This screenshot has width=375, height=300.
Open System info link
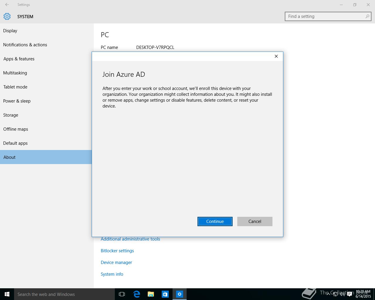point(112,274)
